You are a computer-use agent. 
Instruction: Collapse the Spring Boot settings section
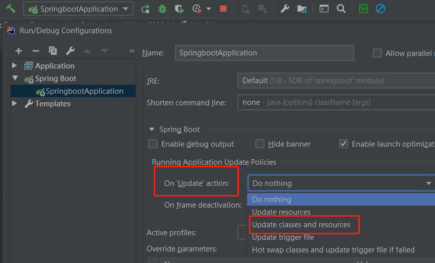click(152, 129)
